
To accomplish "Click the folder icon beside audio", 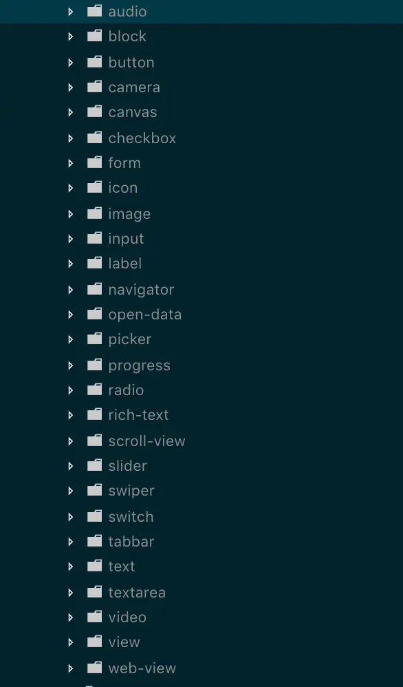I will (94, 11).
